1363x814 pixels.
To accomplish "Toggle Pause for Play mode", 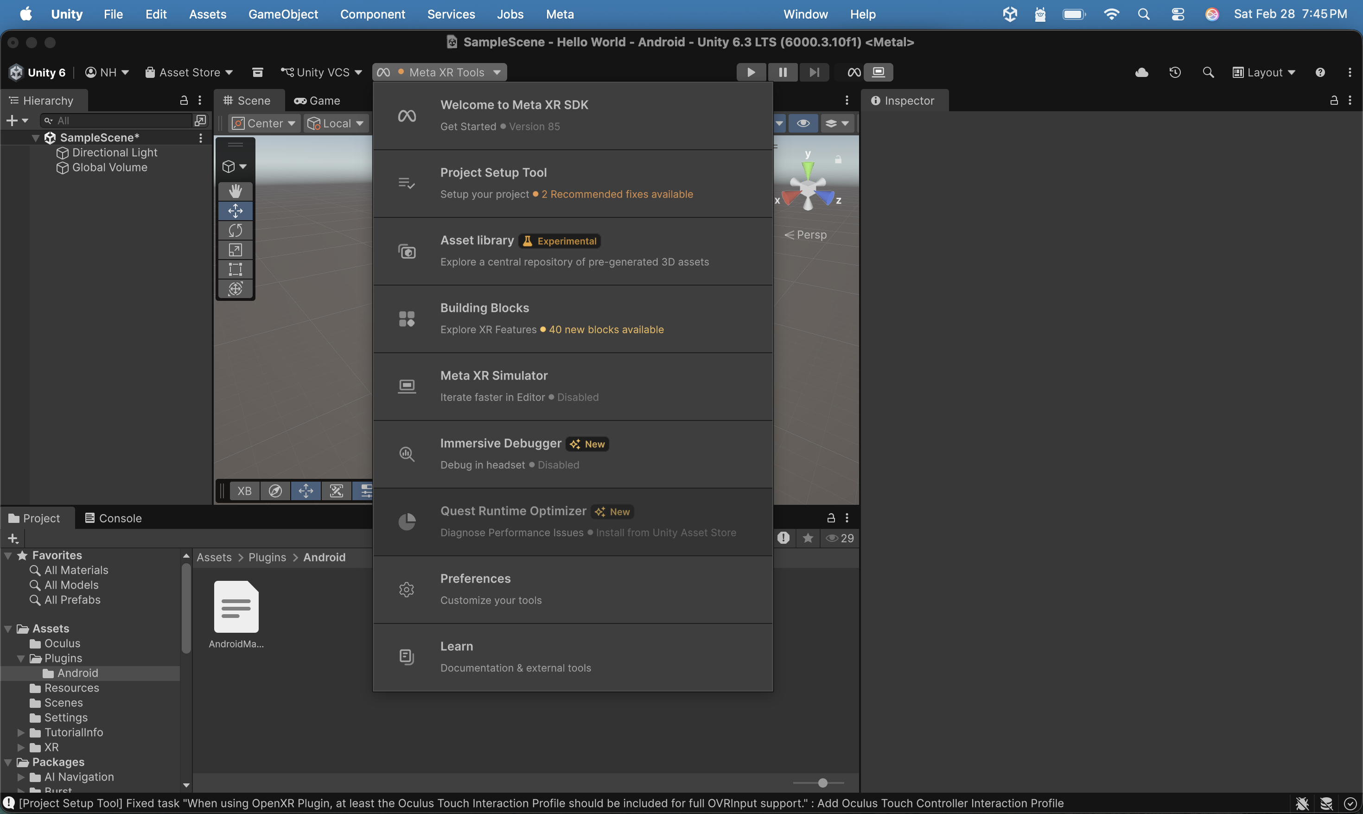I will pyautogui.click(x=783, y=72).
